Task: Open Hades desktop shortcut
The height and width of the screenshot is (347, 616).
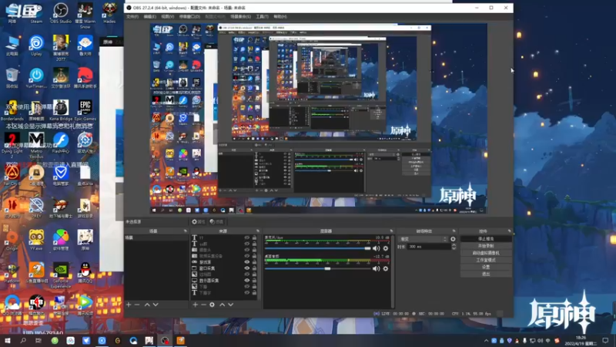Action: click(x=109, y=13)
